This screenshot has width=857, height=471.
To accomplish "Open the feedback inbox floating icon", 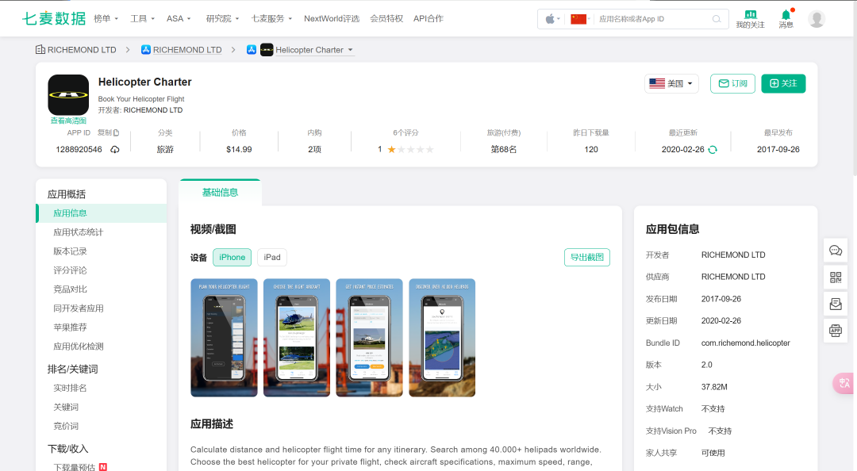I will click(x=836, y=304).
